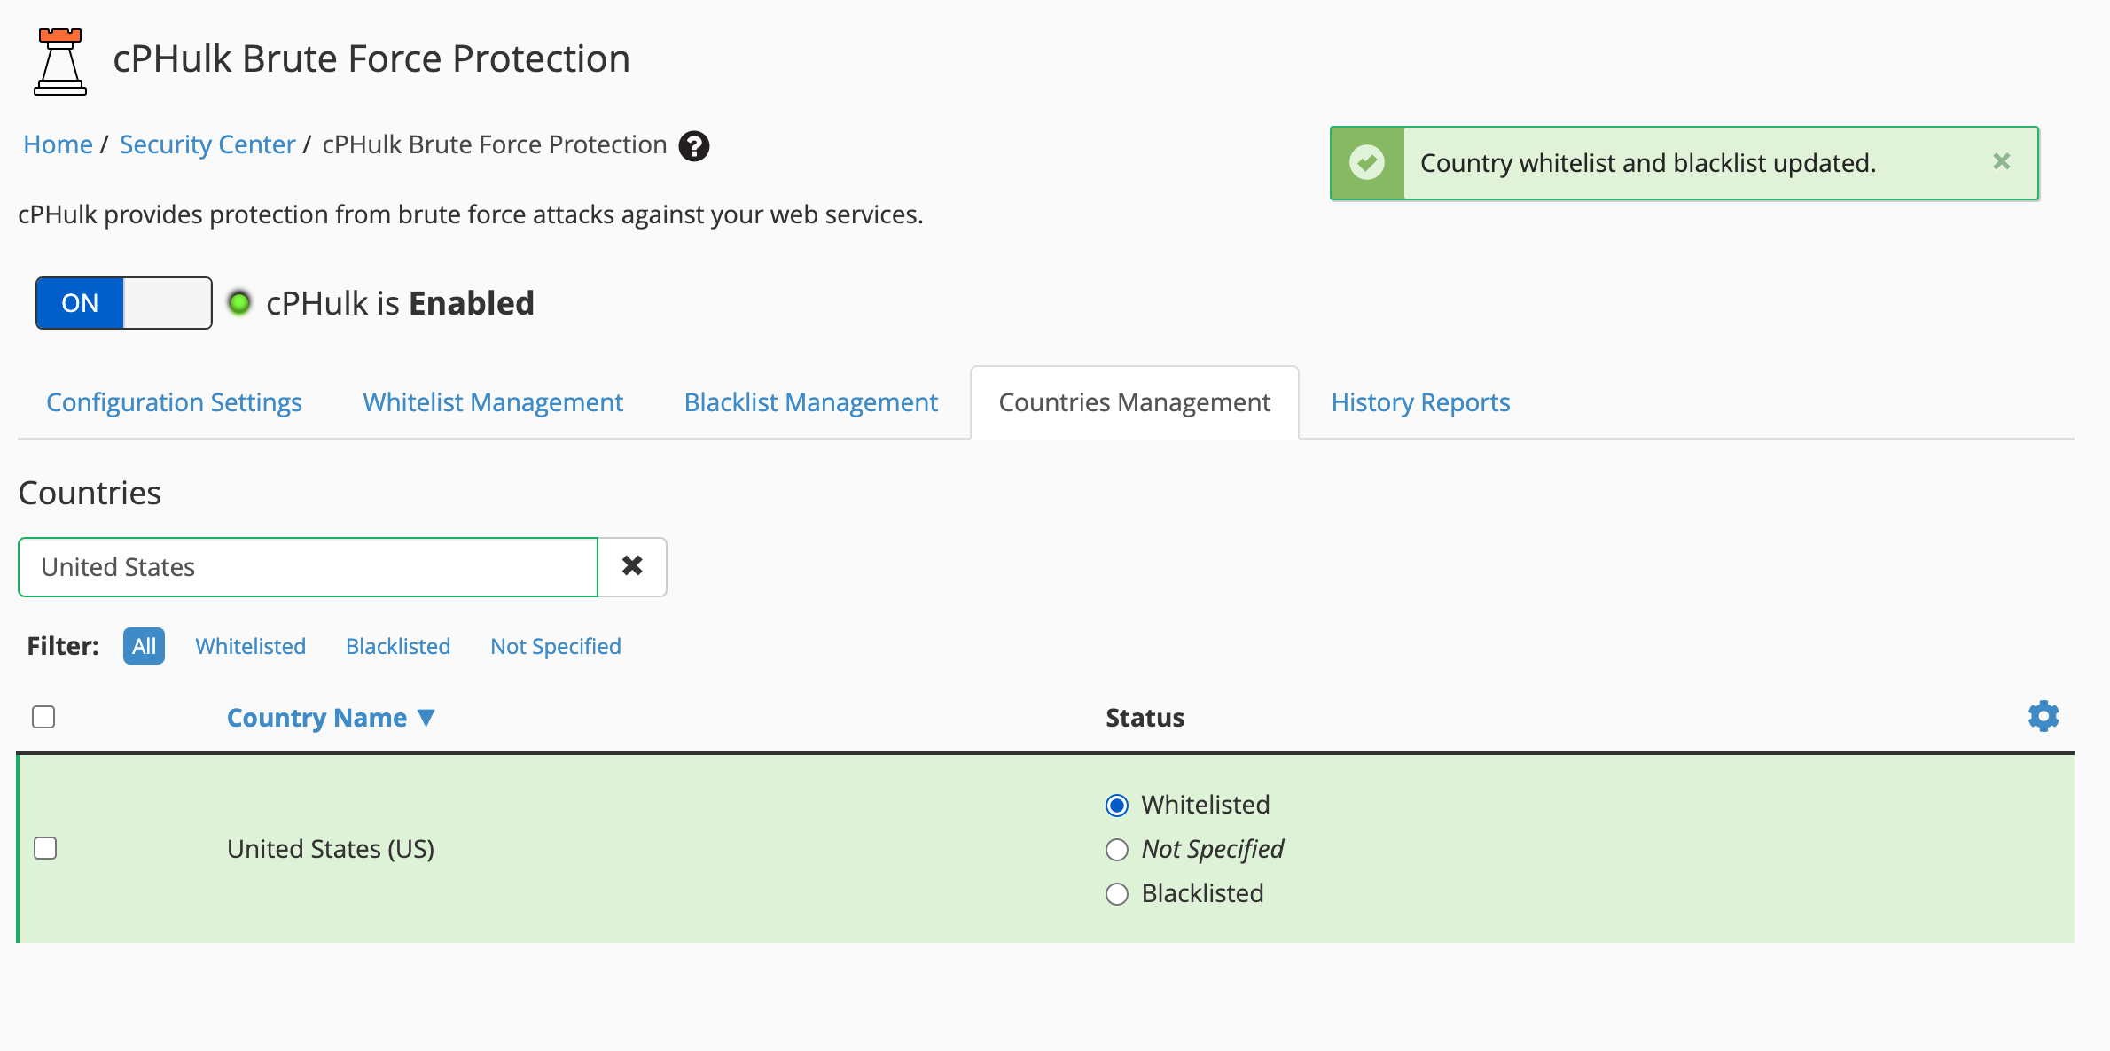Click the cPHulk rook logo icon
This screenshot has height=1051, width=2110.
tap(60, 61)
